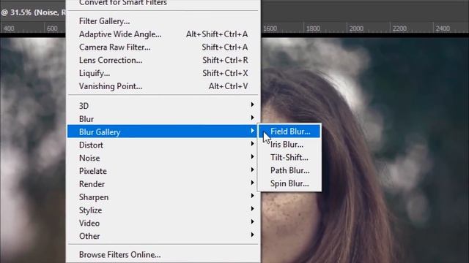
Task: Expand the Render submenu
Action: [163, 184]
